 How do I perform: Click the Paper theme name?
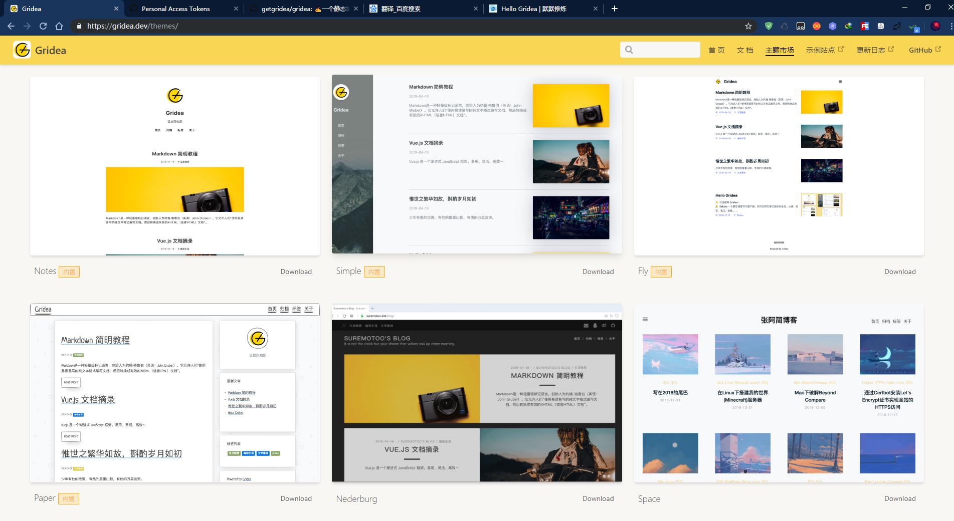(x=45, y=498)
